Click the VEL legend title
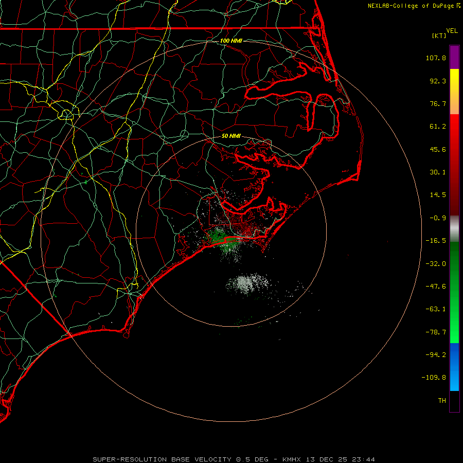 pyautogui.click(x=452, y=31)
